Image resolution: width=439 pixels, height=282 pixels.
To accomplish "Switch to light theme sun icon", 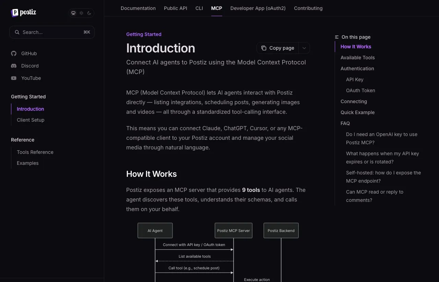I will (81, 13).
